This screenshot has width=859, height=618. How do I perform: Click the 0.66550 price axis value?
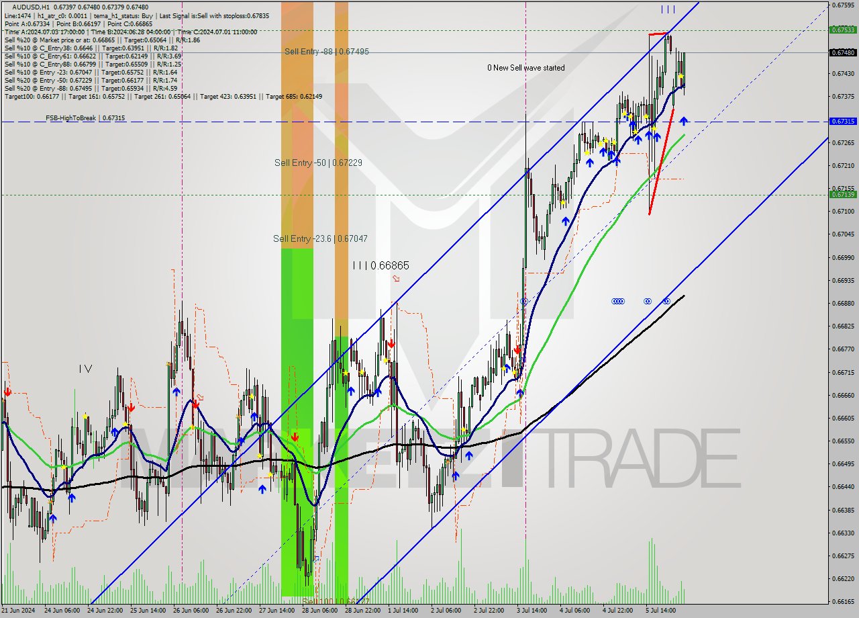tap(843, 441)
